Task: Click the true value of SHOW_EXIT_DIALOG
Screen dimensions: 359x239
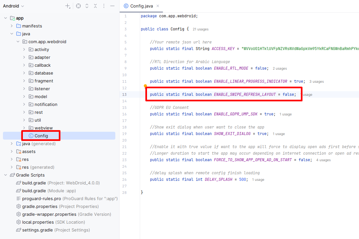Action: click(x=262, y=134)
